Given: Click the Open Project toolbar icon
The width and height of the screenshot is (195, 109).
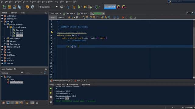Looking at the screenshot, I should tap(14, 7).
